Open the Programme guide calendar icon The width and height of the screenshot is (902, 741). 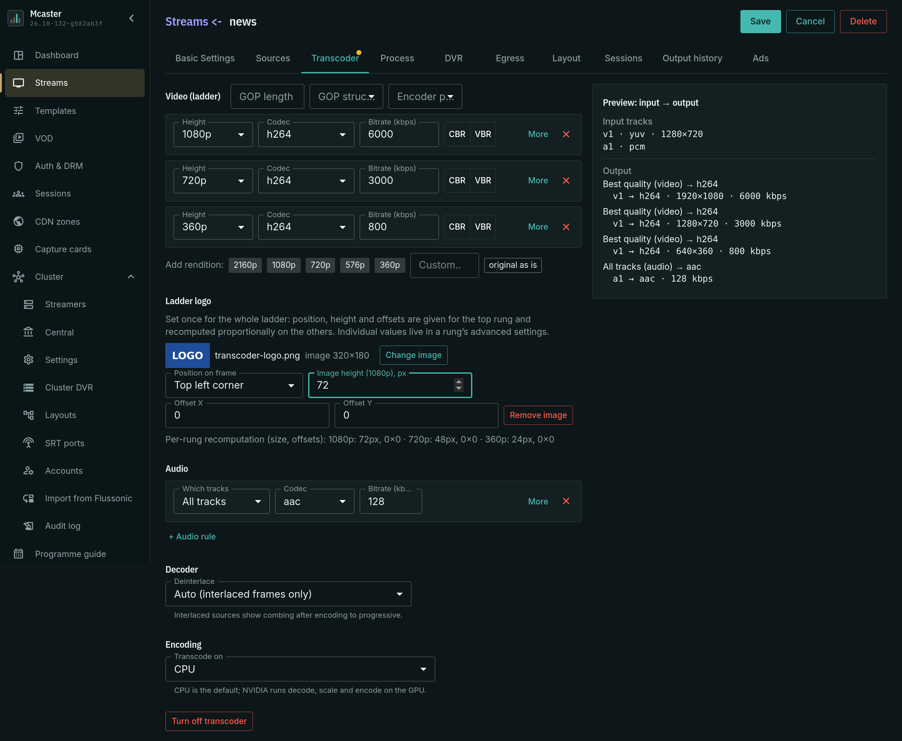18,554
